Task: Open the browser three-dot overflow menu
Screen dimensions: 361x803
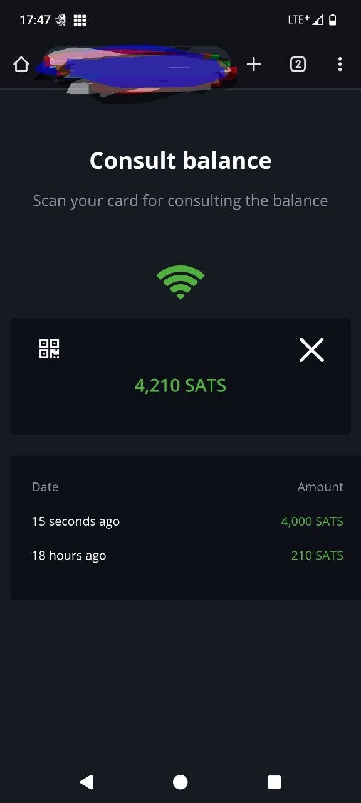Action: (x=340, y=64)
